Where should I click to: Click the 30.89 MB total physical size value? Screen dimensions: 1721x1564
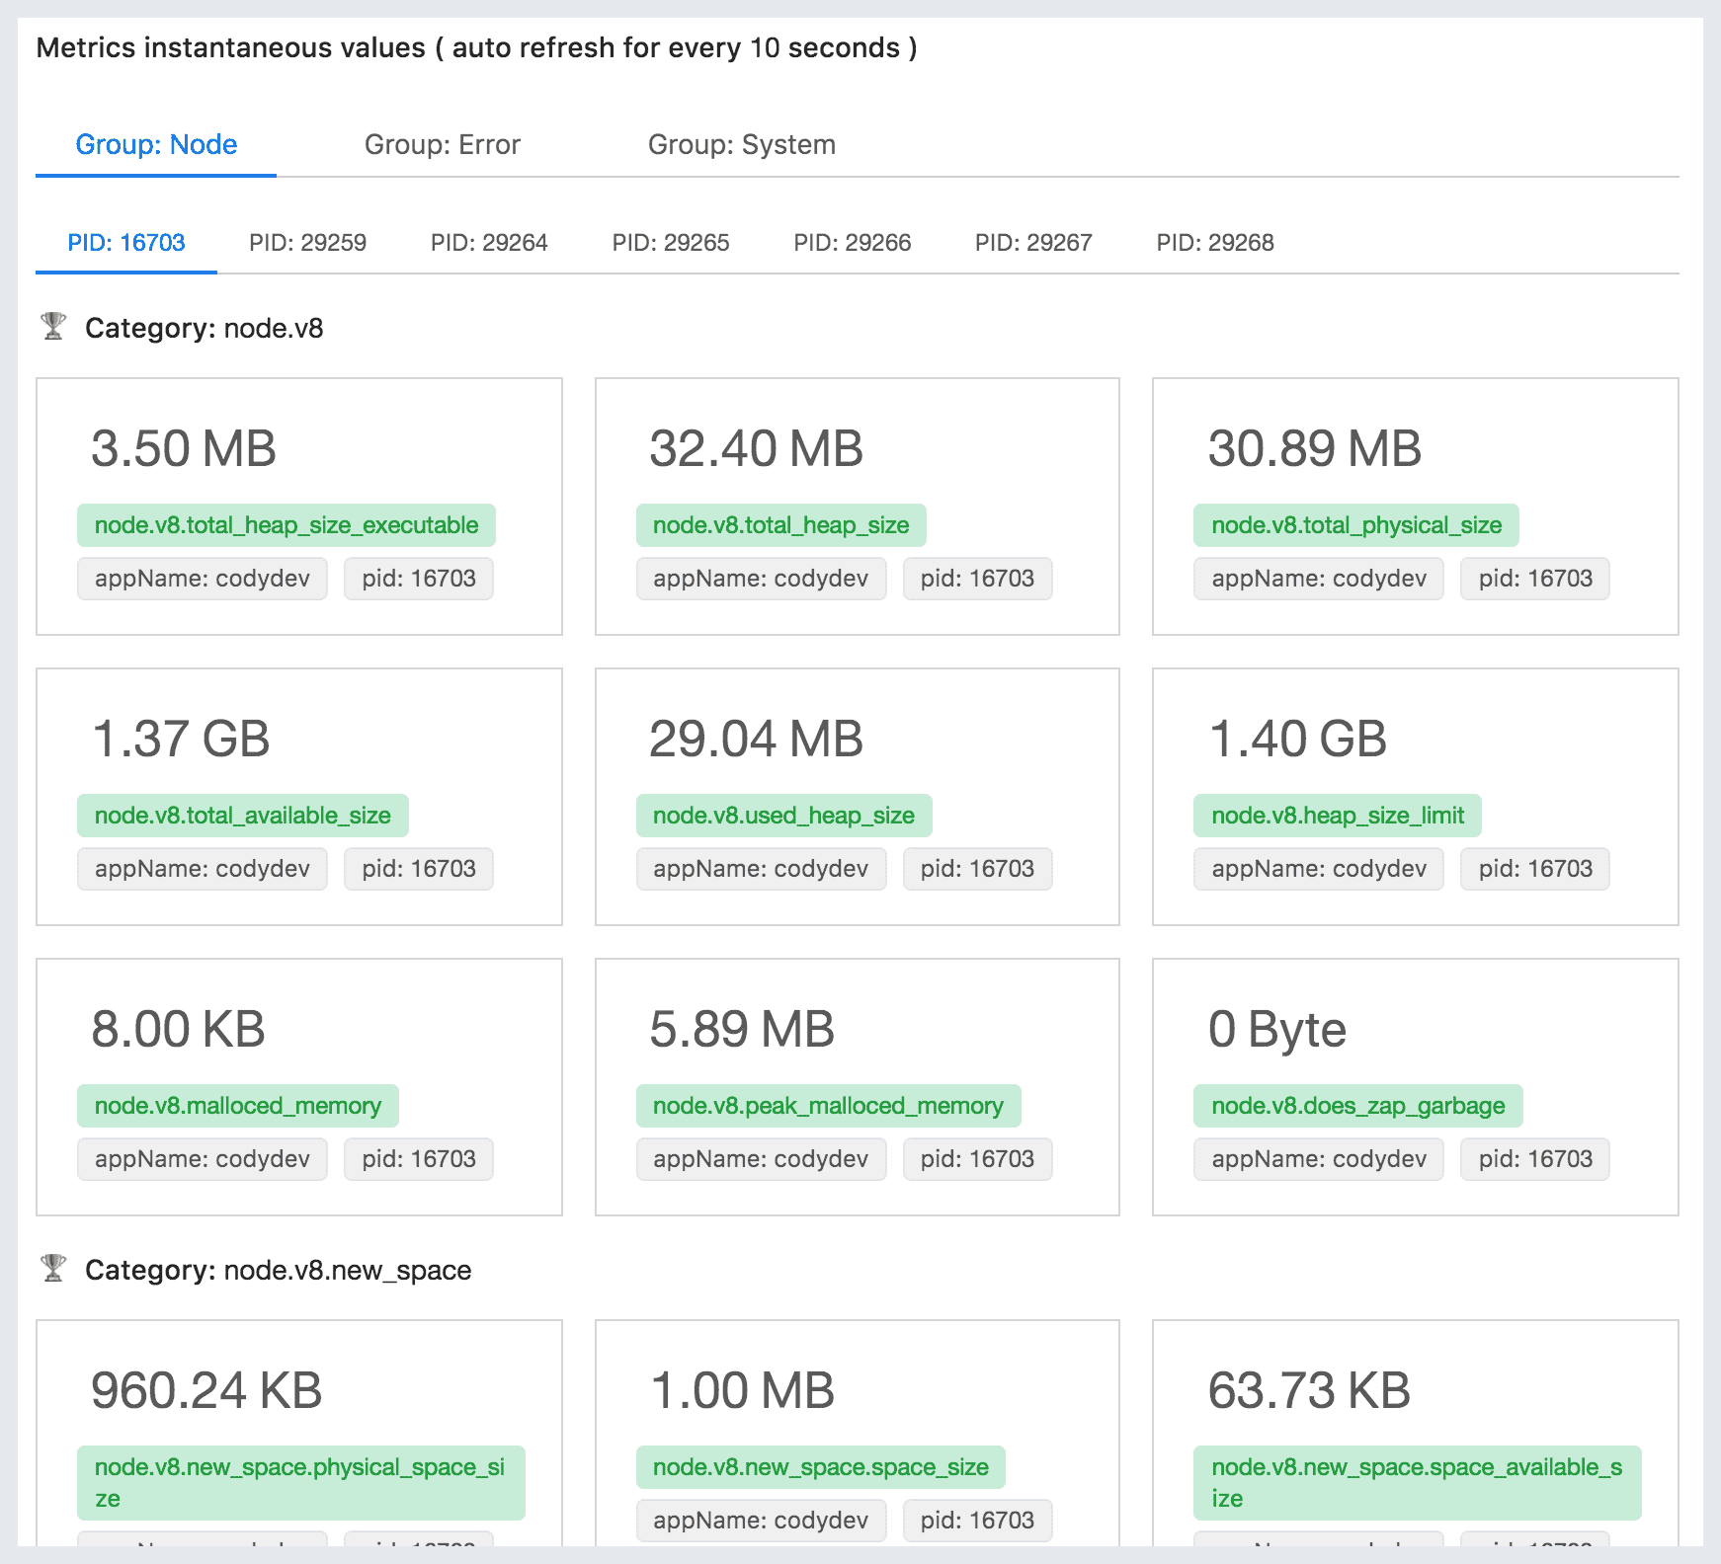coord(1314,448)
